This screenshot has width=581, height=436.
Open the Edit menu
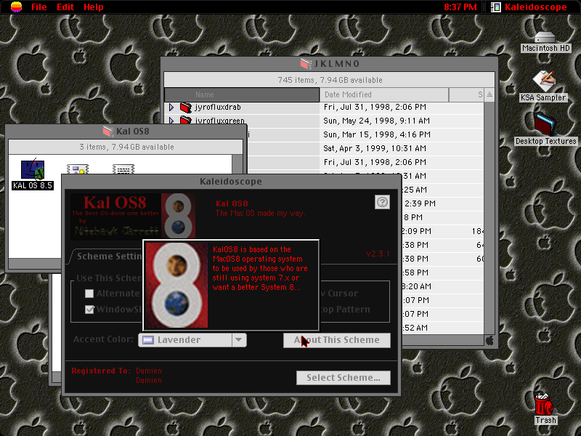click(65, 7)
